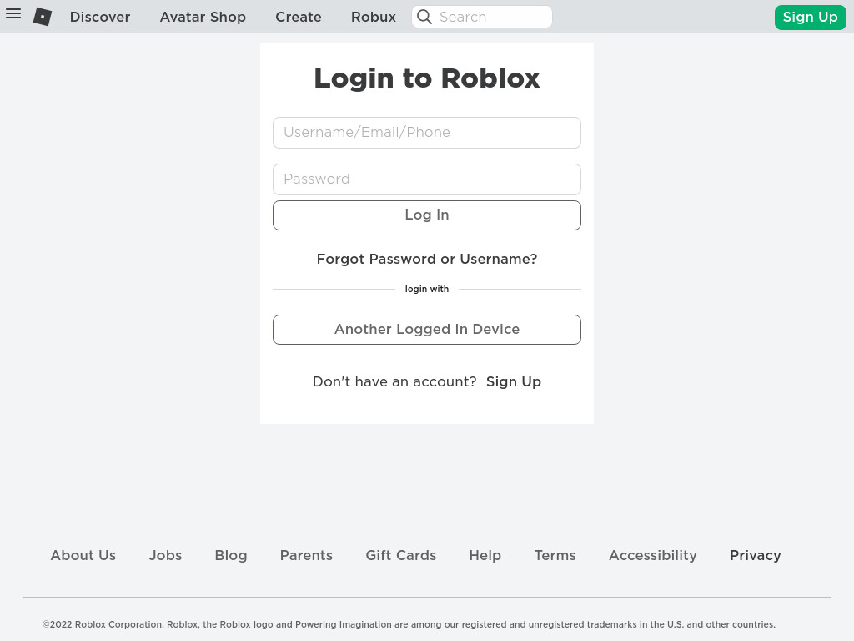The image size is (854, 641).
Task: Open the Create menu item
Action: click(299, 17)
